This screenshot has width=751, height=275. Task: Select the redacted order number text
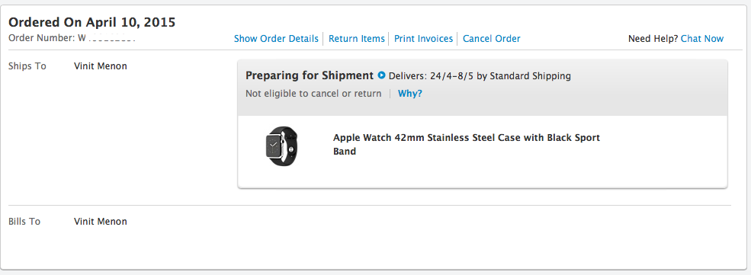tap(106, 38)
